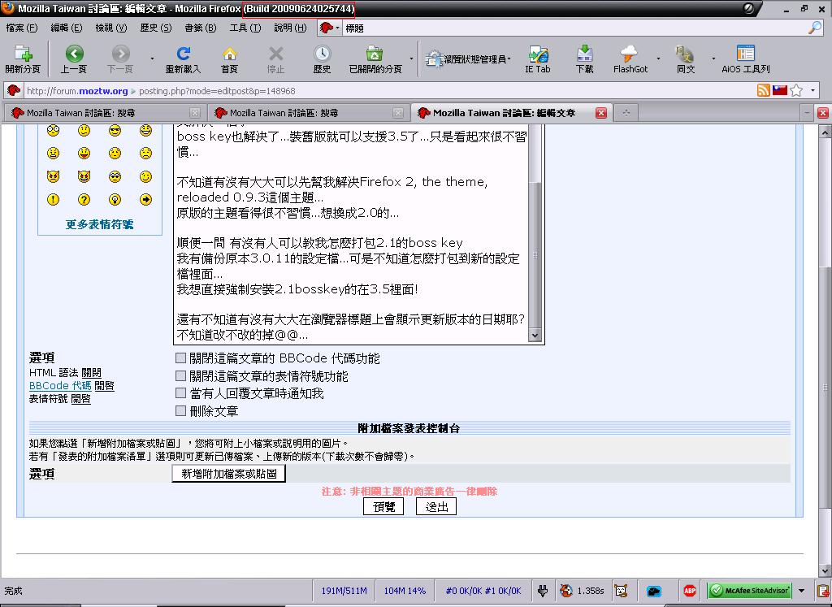The width and height of the screenshot is (832, 607).
Task: Open the 已關閉的分頁 dropdown arrow
Action: tap(411, 59)
